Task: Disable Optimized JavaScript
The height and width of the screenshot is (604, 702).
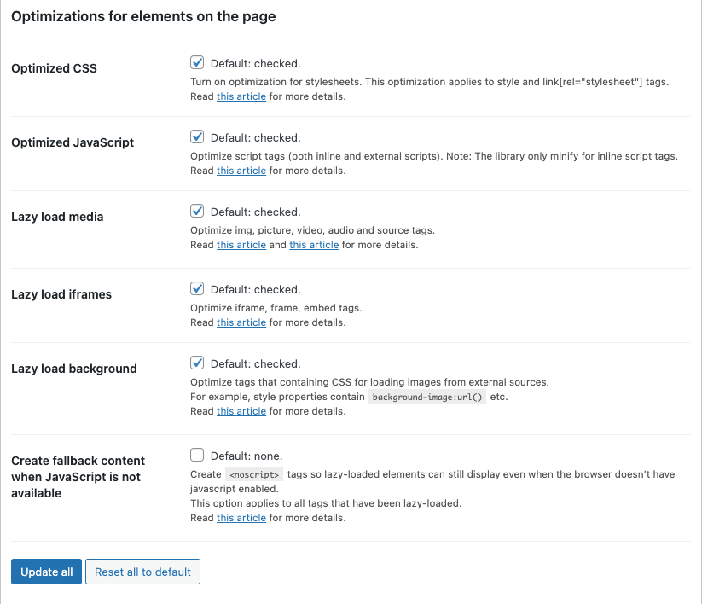Action: point(197,136)
